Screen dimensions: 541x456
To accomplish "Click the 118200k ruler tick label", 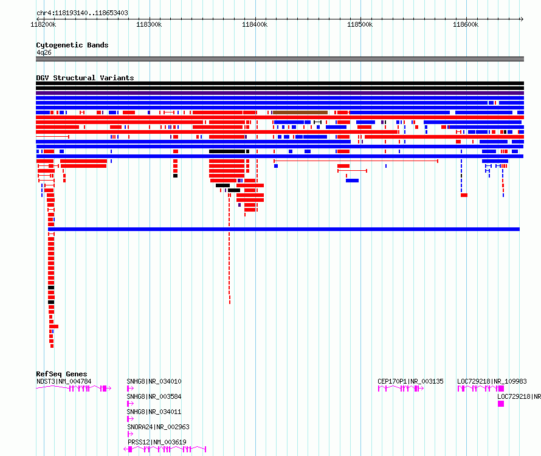I will point(43,24).
